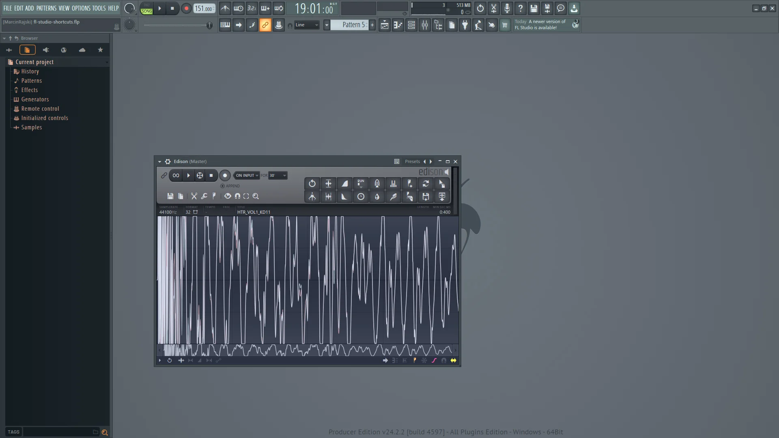Open the TOOLS menu
This screenshot has height=438, width=779.
[x=99, y=8]
